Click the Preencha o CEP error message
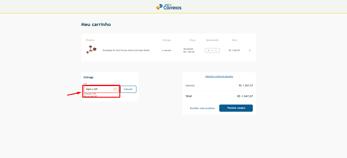Image resolution: width=347 pixels, height=158 pixels. pos(90,94)
